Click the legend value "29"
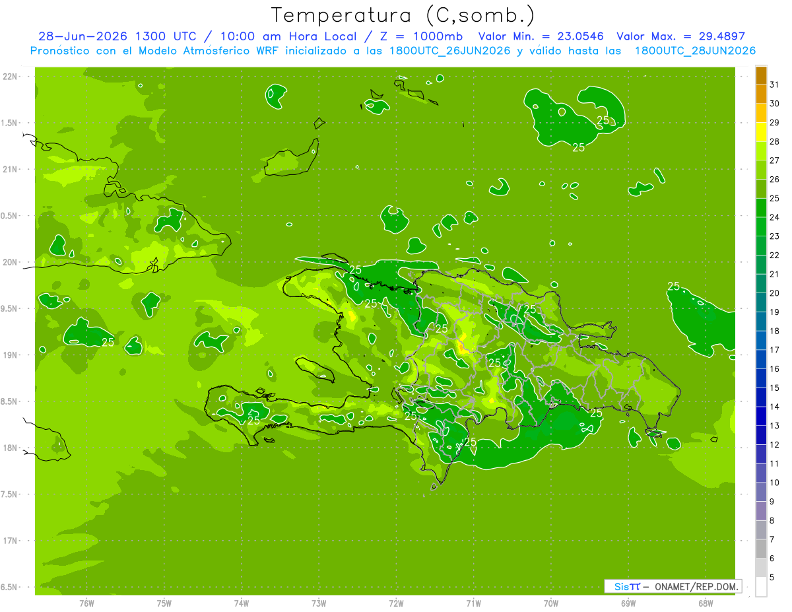Image resolution: width=792 pixels, height=612 pixels. point(774,122)
